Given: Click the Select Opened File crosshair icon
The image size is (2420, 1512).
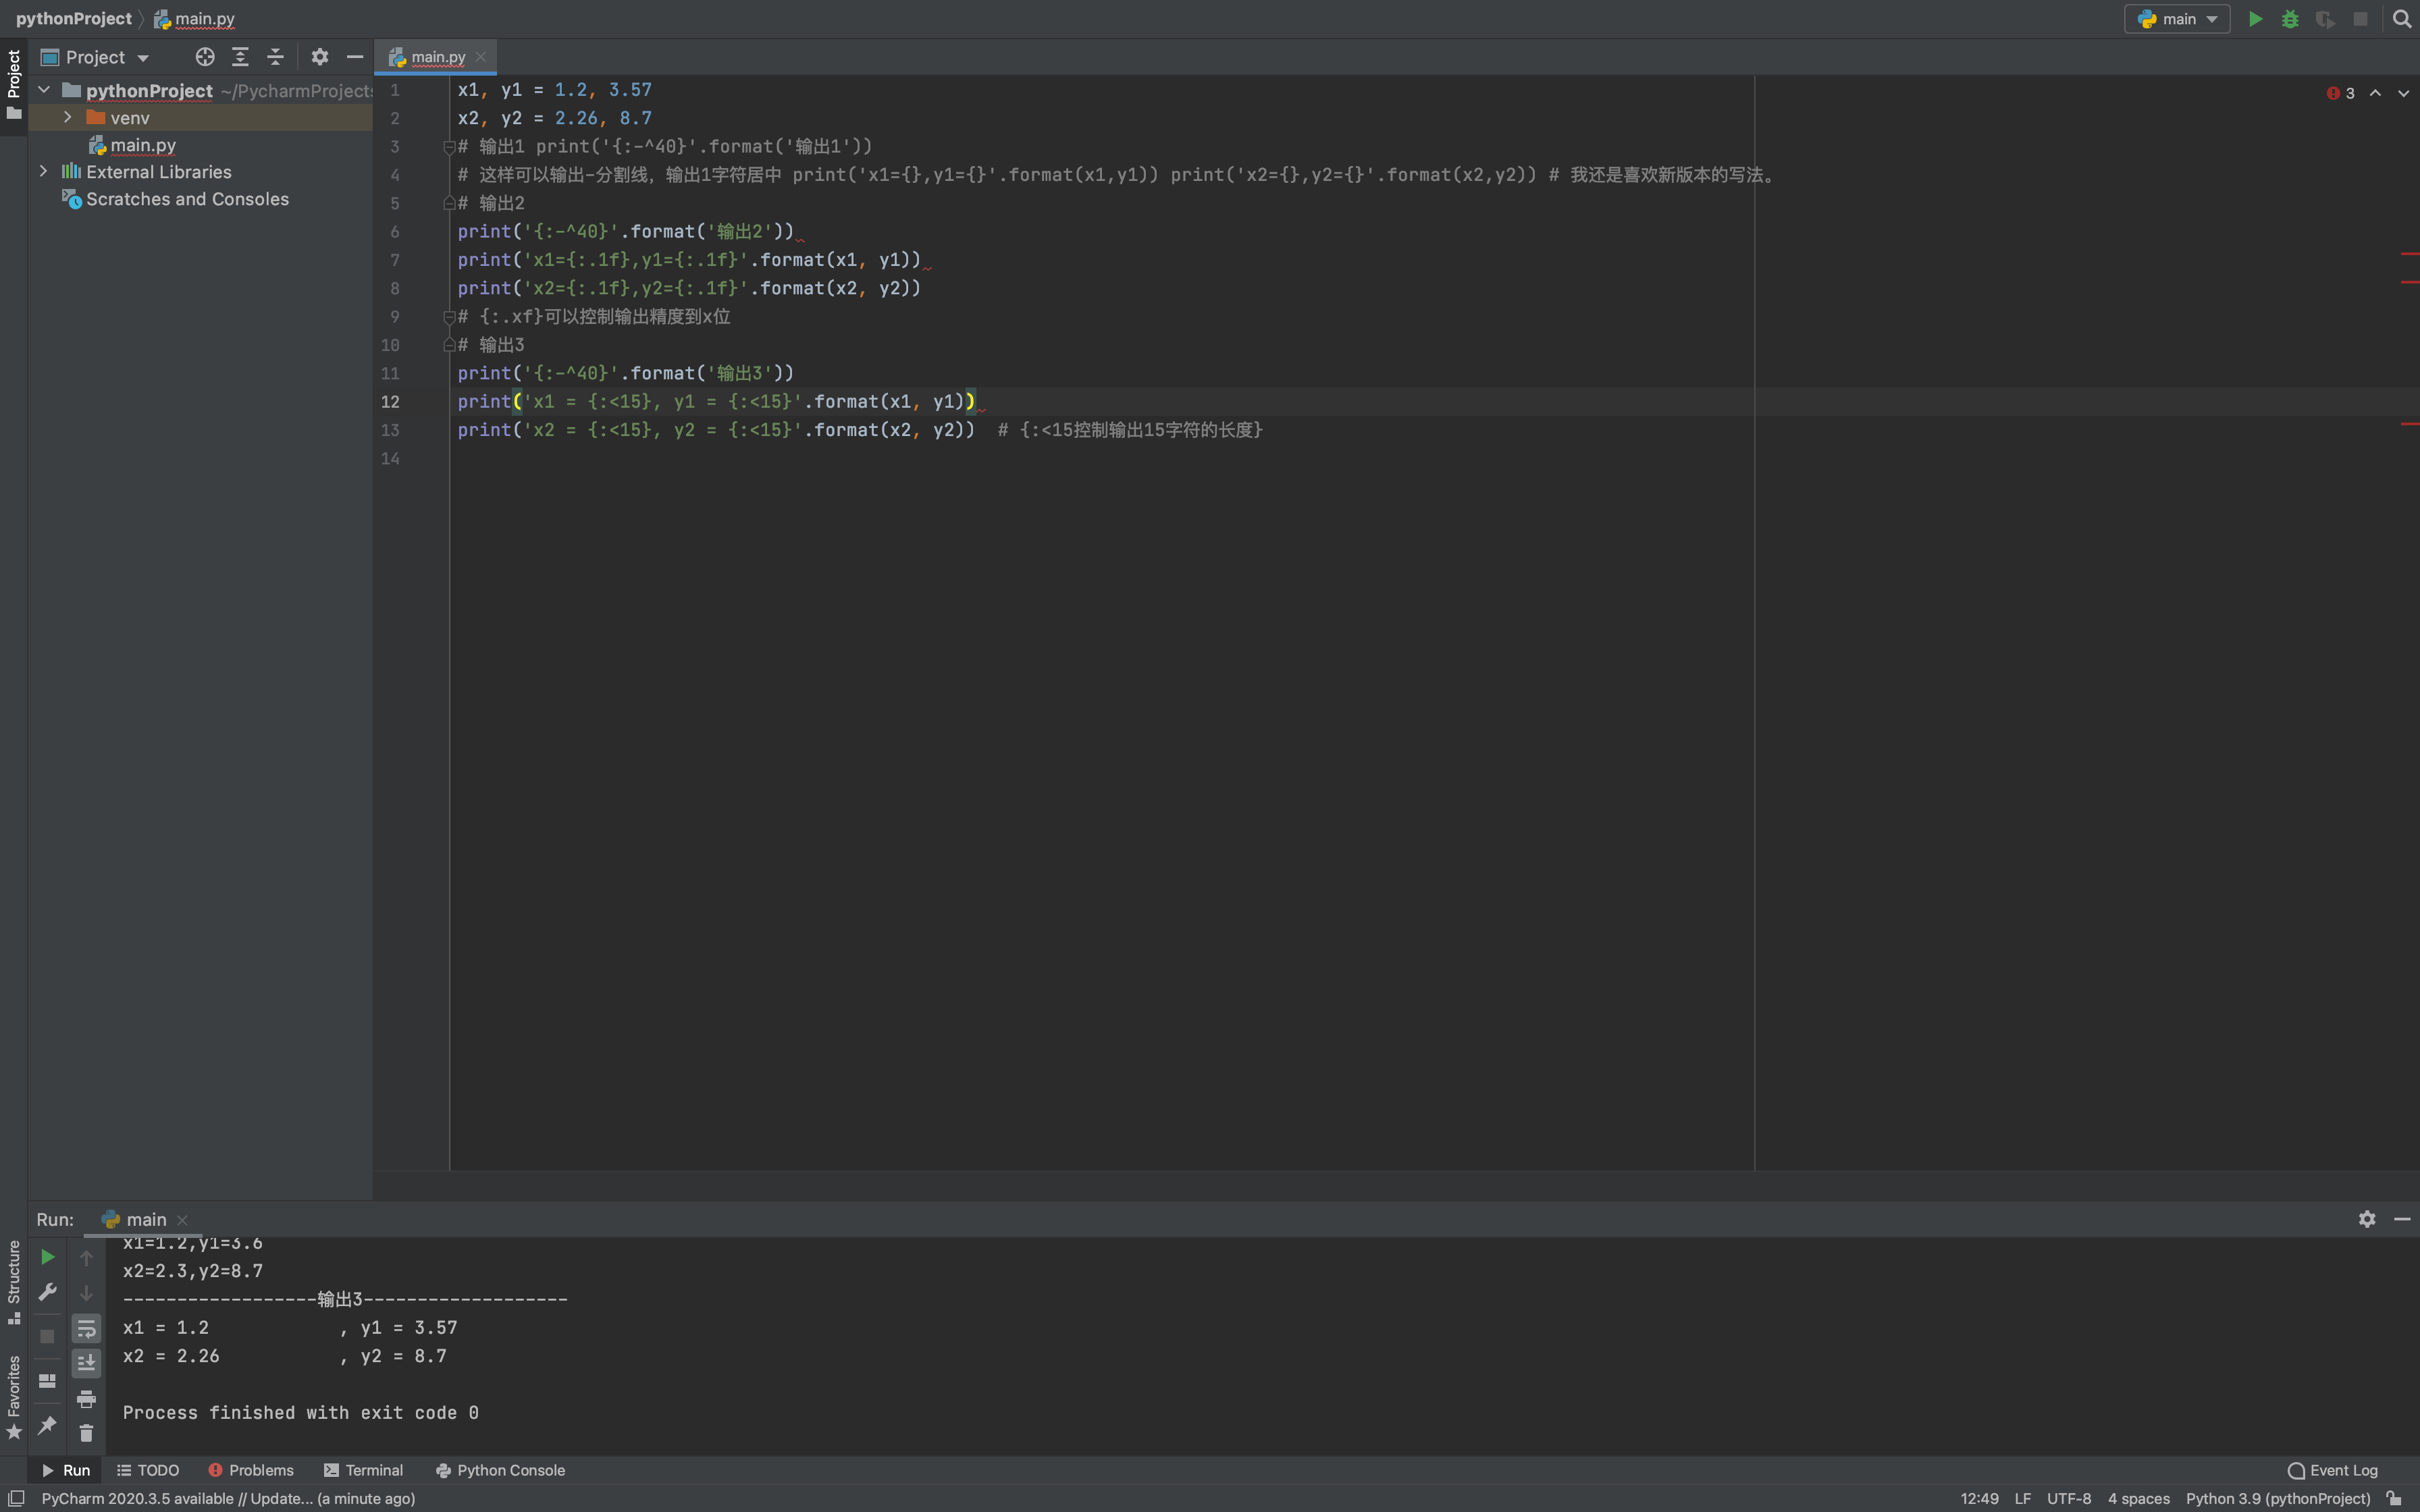Looking at the screenshot, I should (205, 57).
